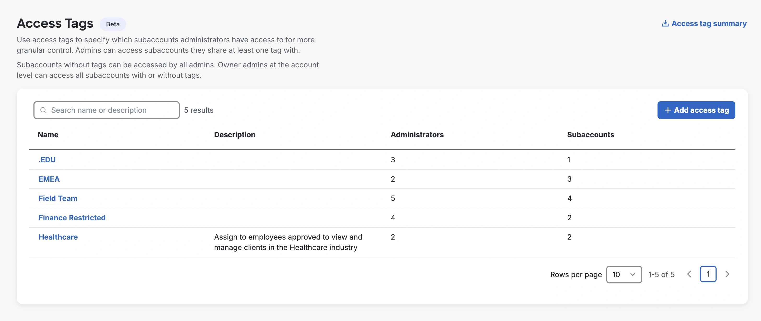Click the Beta badge next to title
This screenshot has width=761, height=321.
(113, 24)
